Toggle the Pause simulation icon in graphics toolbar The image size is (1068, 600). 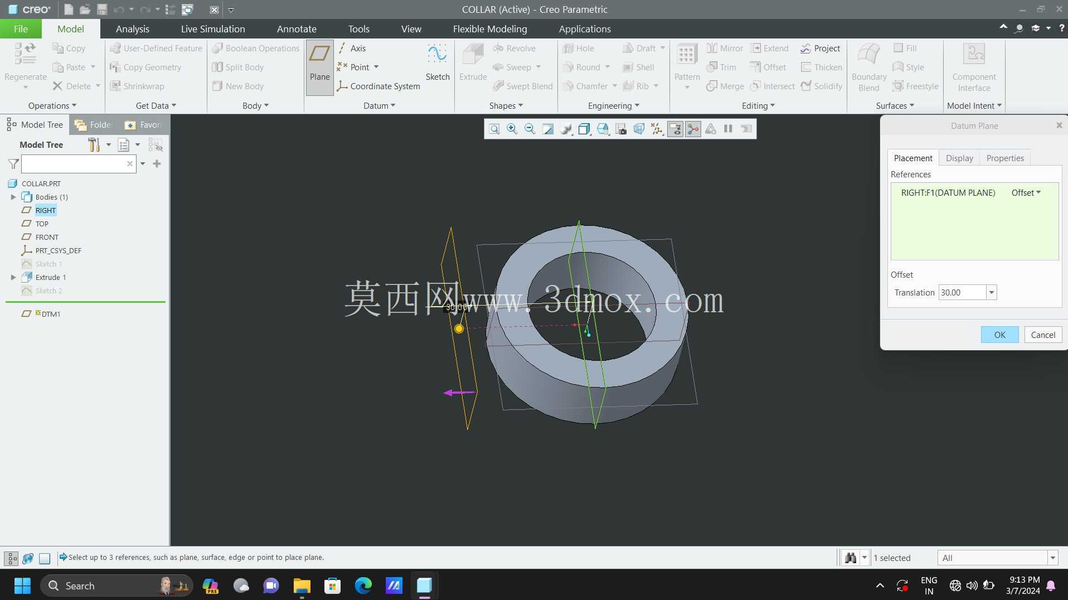click(728, 129)
